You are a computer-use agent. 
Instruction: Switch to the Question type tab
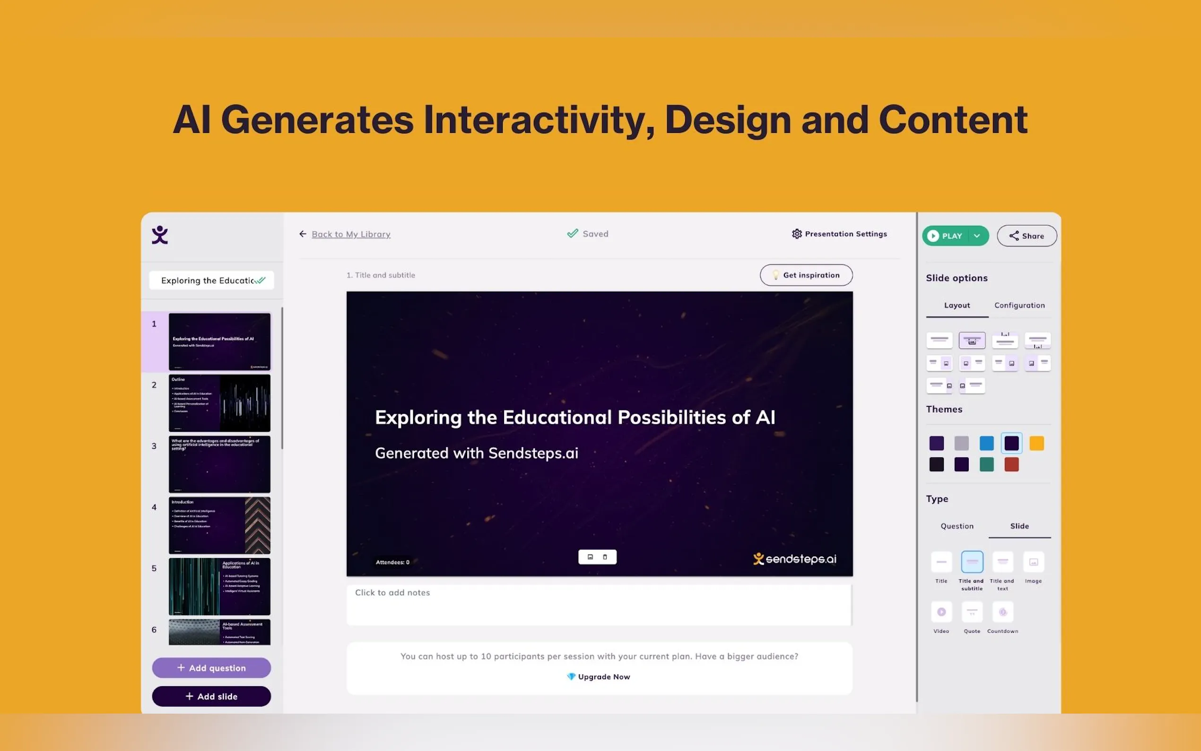957,526
